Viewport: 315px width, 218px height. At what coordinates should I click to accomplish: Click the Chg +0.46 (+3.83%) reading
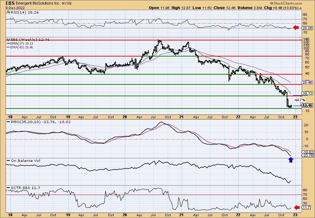point(281,8)
